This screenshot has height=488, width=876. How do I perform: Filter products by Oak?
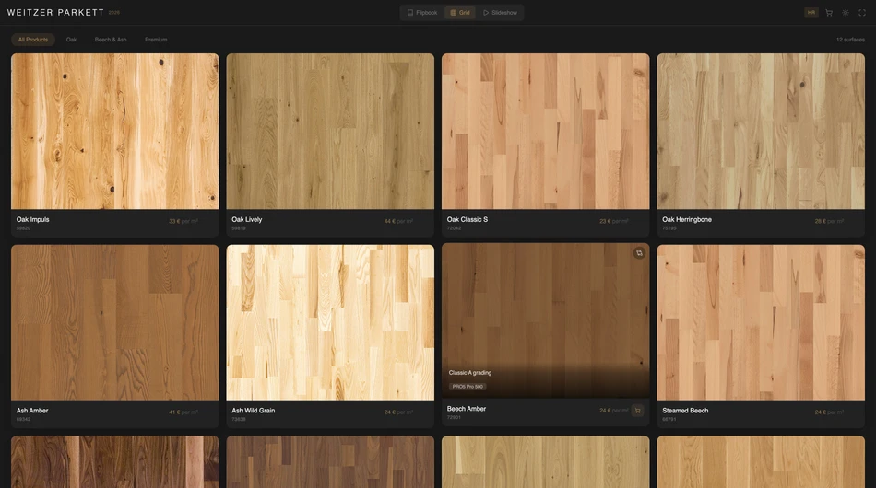point(72,40)
